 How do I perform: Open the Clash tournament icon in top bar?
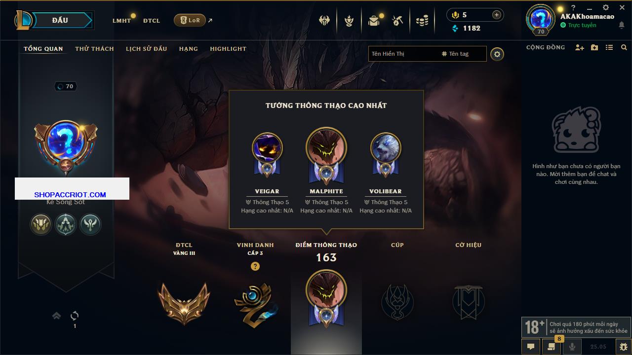click(x=324, y=21)
